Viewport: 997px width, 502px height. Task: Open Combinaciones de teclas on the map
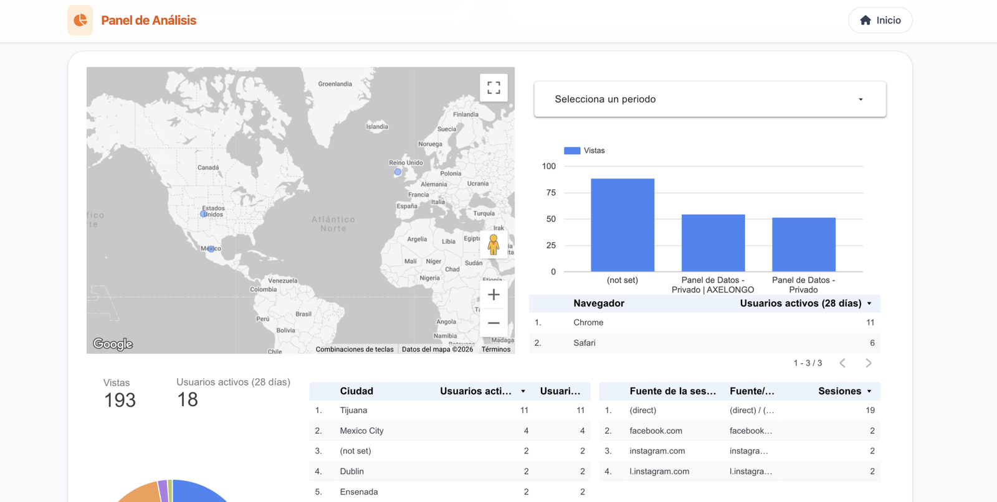pyautogui.click(x=355, y=350)
